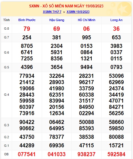Click the G.2 row label
The width and height of the screenshot is (133, 159).
pos(7,137)
